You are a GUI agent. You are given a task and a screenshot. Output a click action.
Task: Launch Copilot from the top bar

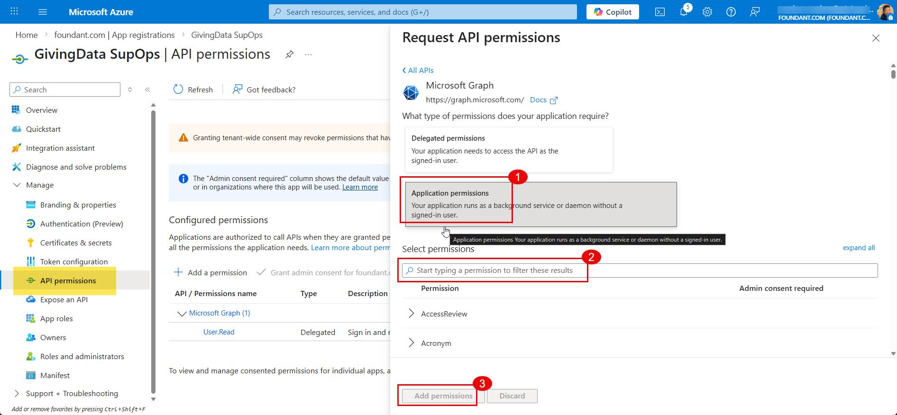pyautogui.click(x=613, y=12)
